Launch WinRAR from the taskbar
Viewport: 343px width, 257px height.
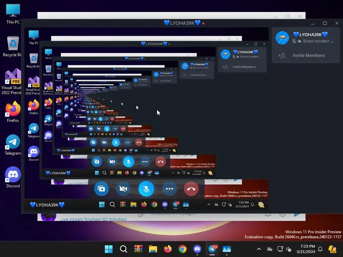138,249
